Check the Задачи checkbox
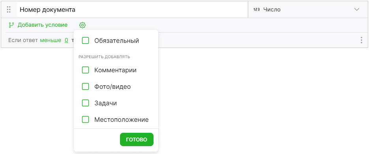Screen dimensions: 369x154 [x=85, y=103]
